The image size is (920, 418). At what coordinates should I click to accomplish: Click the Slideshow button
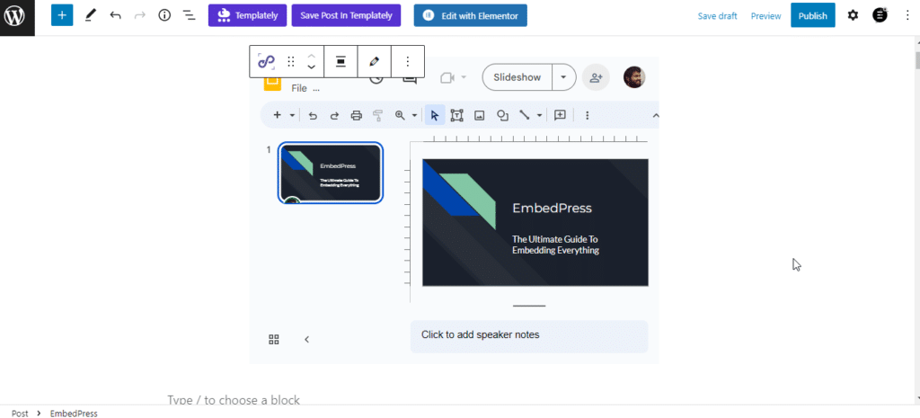(x=517, y=77)
